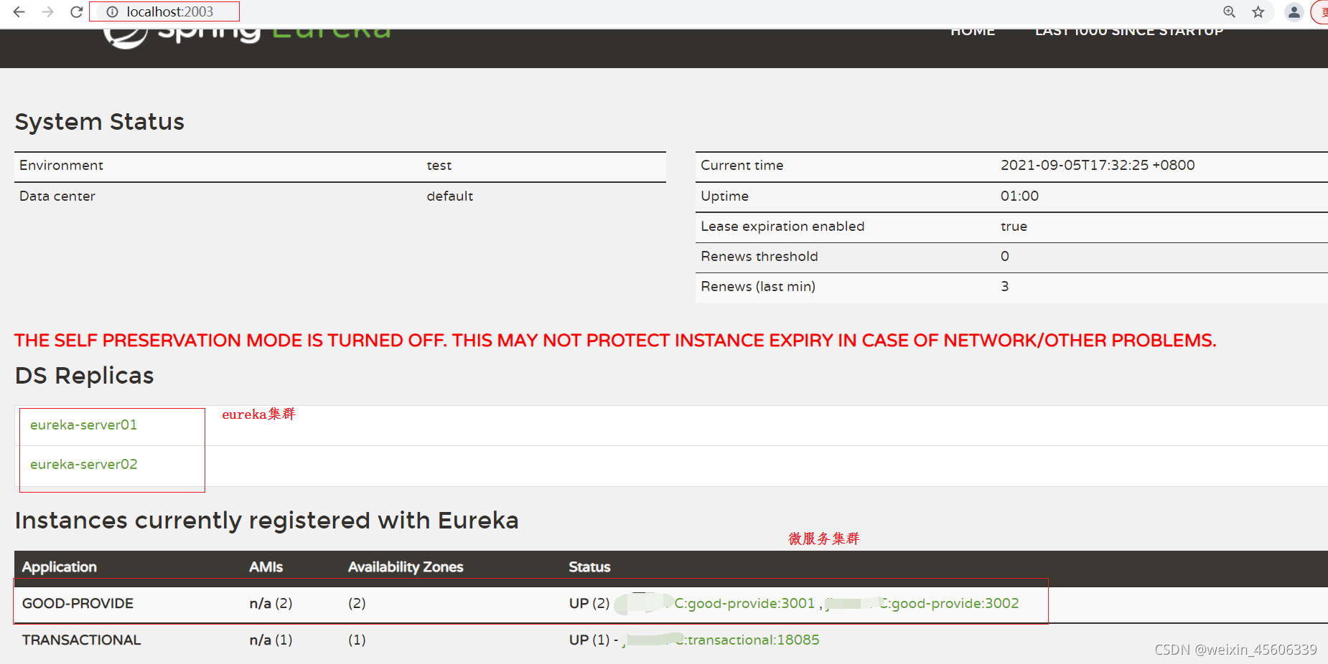Click the browser forward arrow

tap(47, 12)
